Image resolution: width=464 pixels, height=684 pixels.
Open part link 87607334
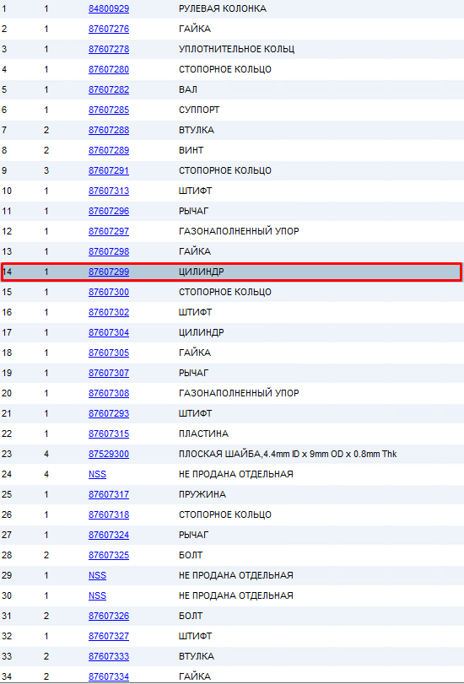pos(109,676)
